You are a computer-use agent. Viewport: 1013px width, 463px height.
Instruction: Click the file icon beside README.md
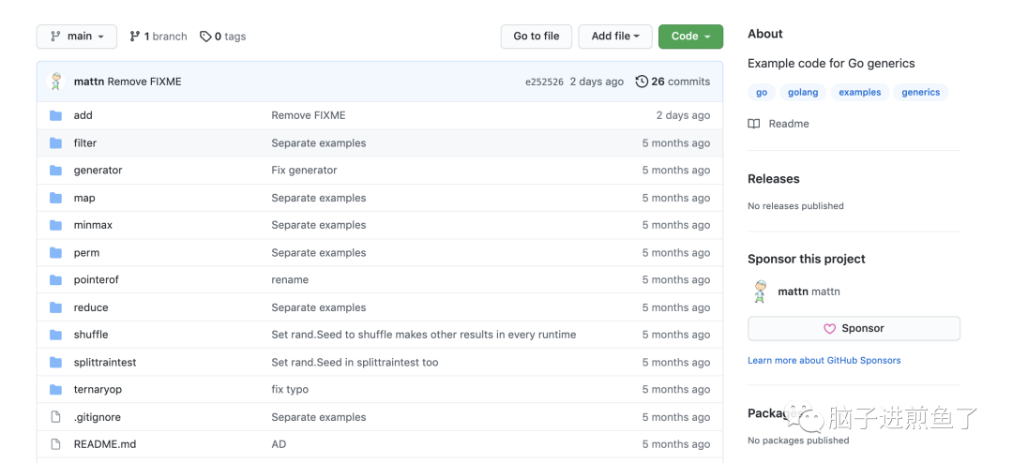(55, 444)
